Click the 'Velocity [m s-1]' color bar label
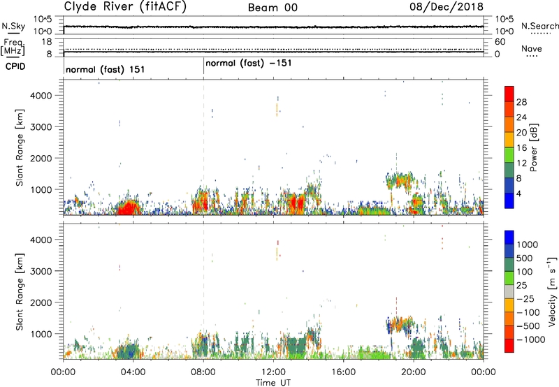This screenshot has width=559, height=387. pyautogui.click(x=552, y=291)
